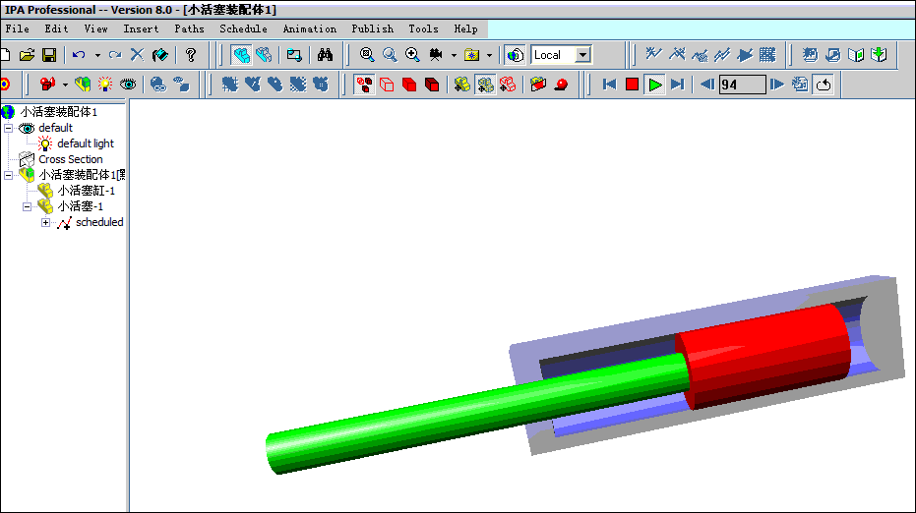Redo the last undone action
The width and height of the screenshot is (916, 513).
(115, 55)
